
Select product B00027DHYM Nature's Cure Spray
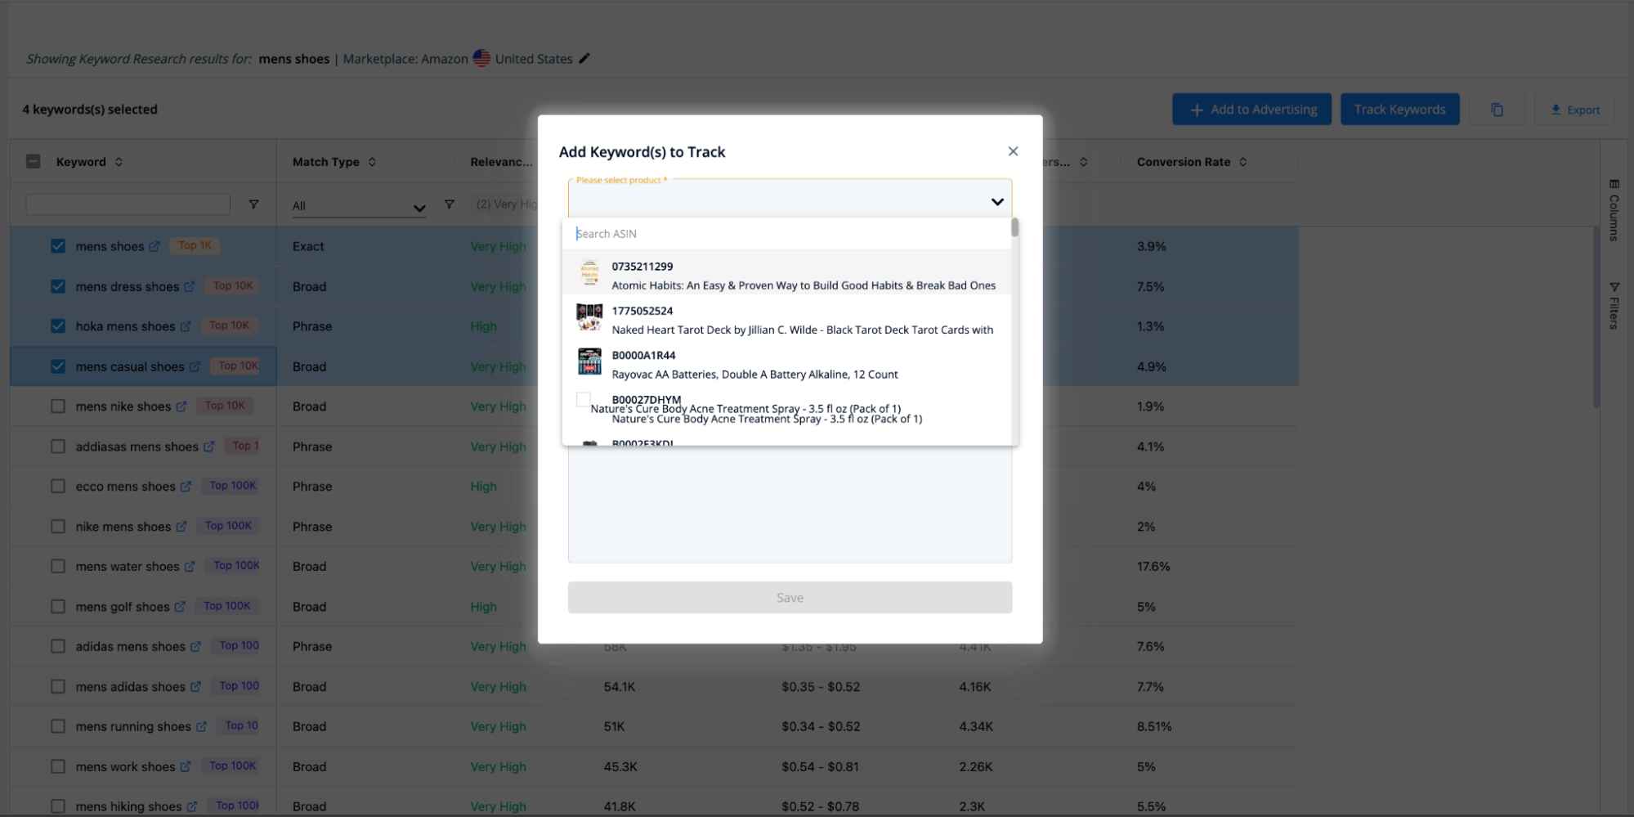pos(786,409)
